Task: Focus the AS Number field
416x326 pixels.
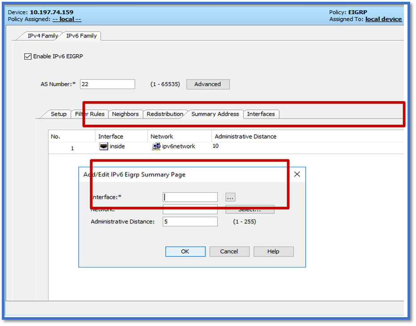Action: (x=107, y=84)
